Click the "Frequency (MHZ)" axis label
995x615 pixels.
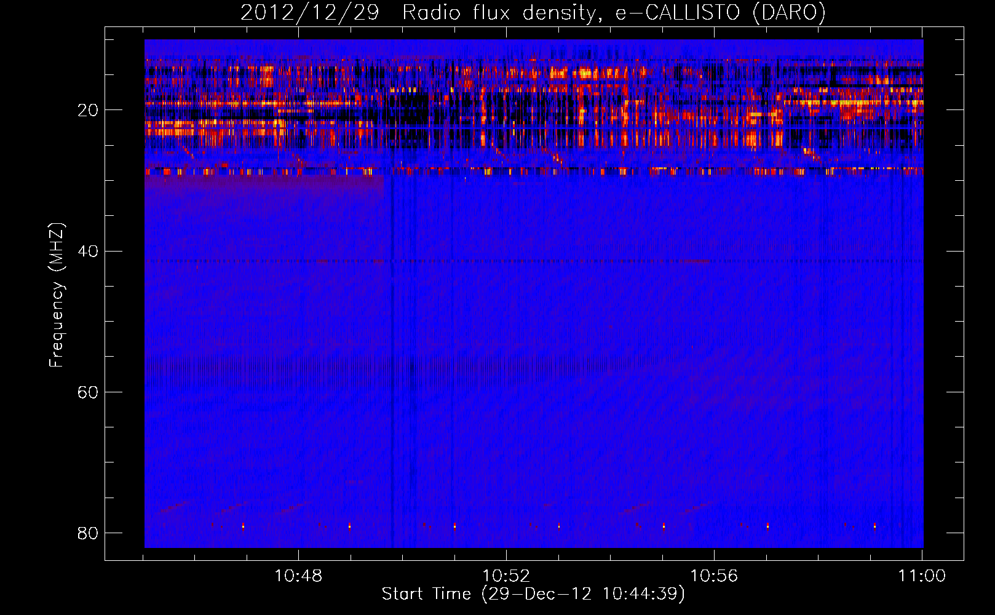pyautogui.click(x=57, y=295)
